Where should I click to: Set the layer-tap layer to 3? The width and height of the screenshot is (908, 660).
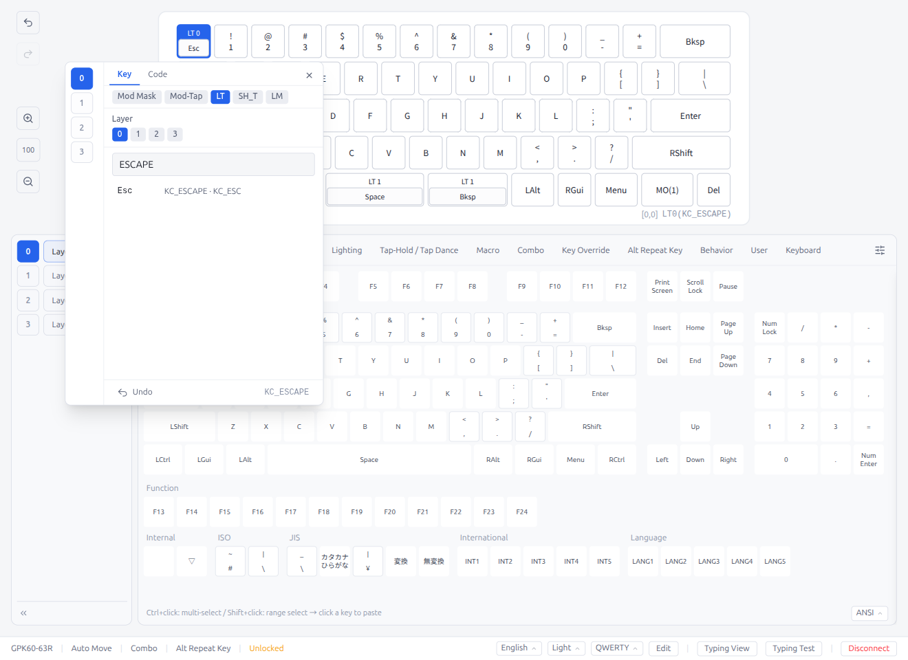click(x=175, y=134)
